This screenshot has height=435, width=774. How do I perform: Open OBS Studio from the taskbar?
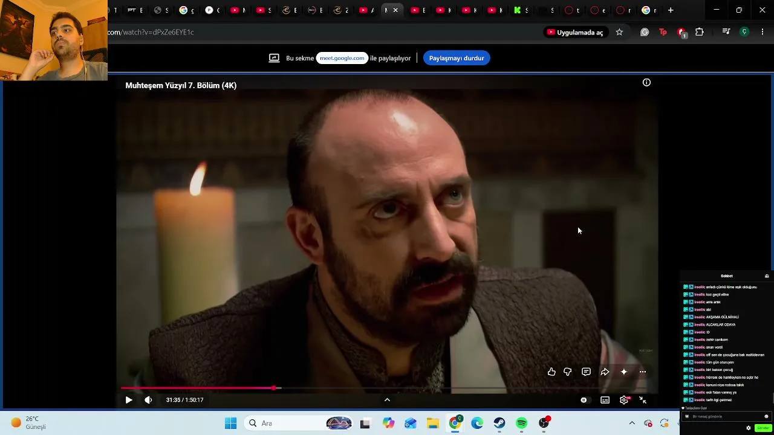[544, 424]
